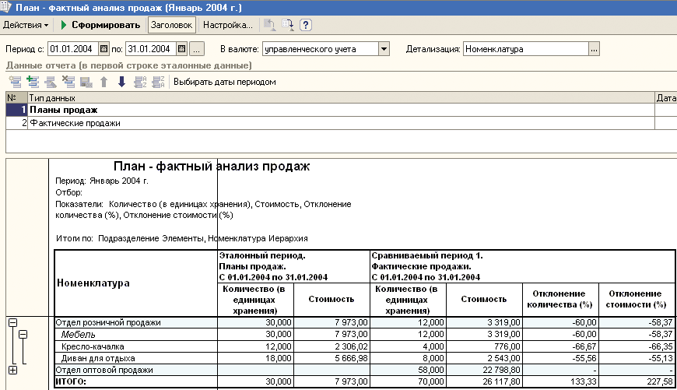This screenshot has height=390, width=677.
Task: Collapse Отдел розничной продажи group
Action: (x=12, y=322)
